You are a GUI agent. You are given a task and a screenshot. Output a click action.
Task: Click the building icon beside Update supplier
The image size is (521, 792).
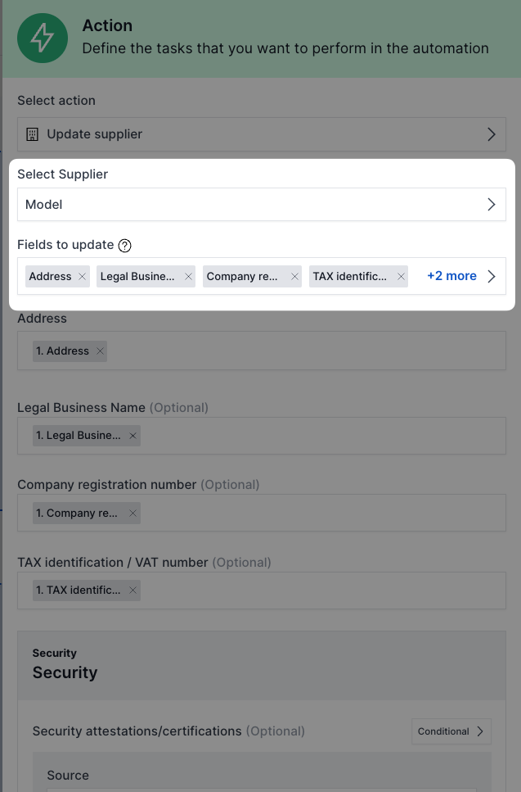(33, 134)
